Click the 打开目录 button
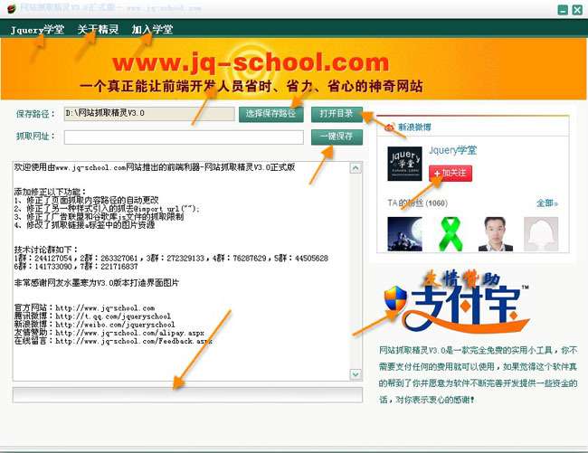This screenshot has height=453, width=588. pos(337,114)
